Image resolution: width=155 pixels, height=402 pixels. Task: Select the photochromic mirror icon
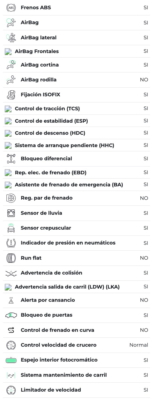[x=11, y=360]
